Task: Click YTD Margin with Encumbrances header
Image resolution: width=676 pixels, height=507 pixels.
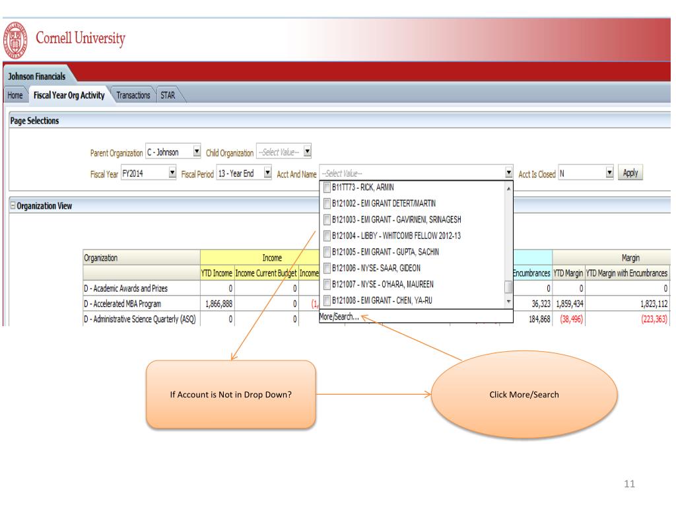Action: (x=627, y=273)
